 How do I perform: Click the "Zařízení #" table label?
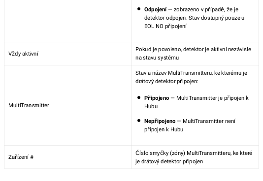[21, 157]
